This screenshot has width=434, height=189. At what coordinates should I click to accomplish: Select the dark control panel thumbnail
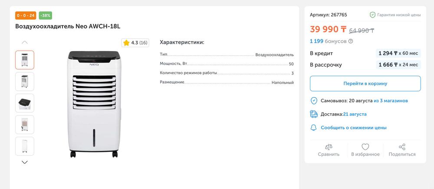coord(25,103)
